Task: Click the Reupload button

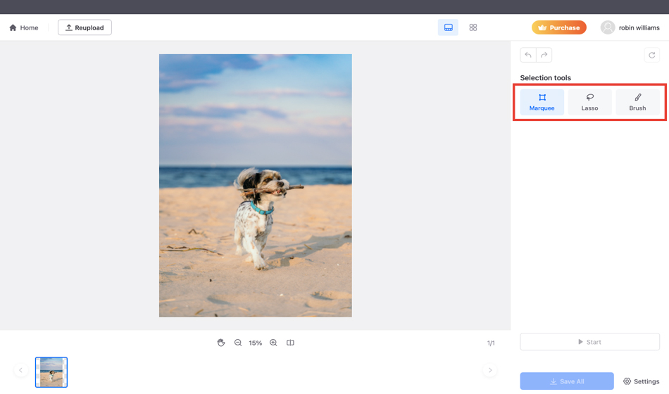Action: pyautogui.click(x=85, y=27)
